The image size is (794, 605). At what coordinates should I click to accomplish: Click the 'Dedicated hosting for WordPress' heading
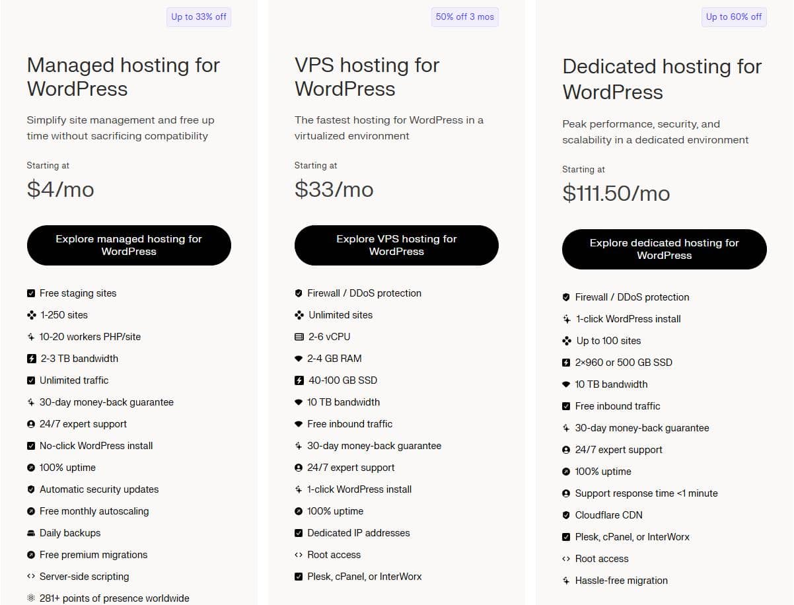point(662,79)
